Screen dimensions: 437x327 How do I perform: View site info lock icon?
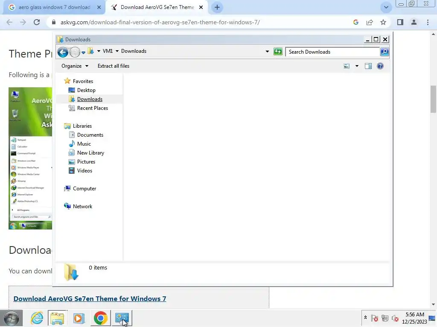[54, 22]
